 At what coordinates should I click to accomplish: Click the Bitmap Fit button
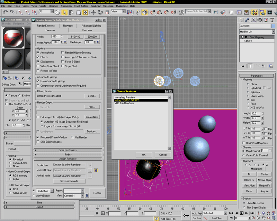click(x=249, y=180)
